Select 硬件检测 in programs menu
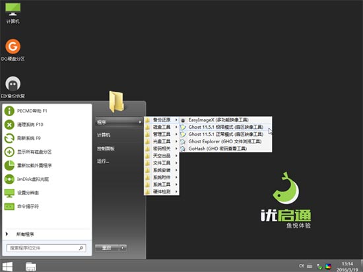 [x=162, y=191]
